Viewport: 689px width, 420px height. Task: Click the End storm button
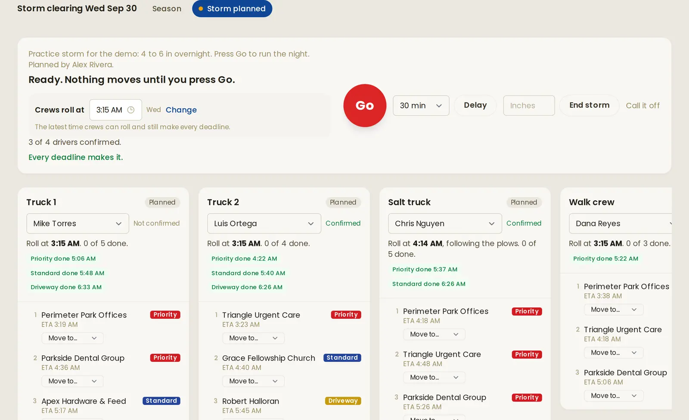click(x=589, y=106)
